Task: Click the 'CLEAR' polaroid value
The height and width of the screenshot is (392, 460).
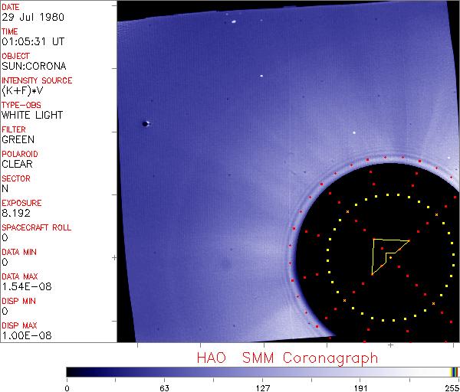Action: point(17,164)
